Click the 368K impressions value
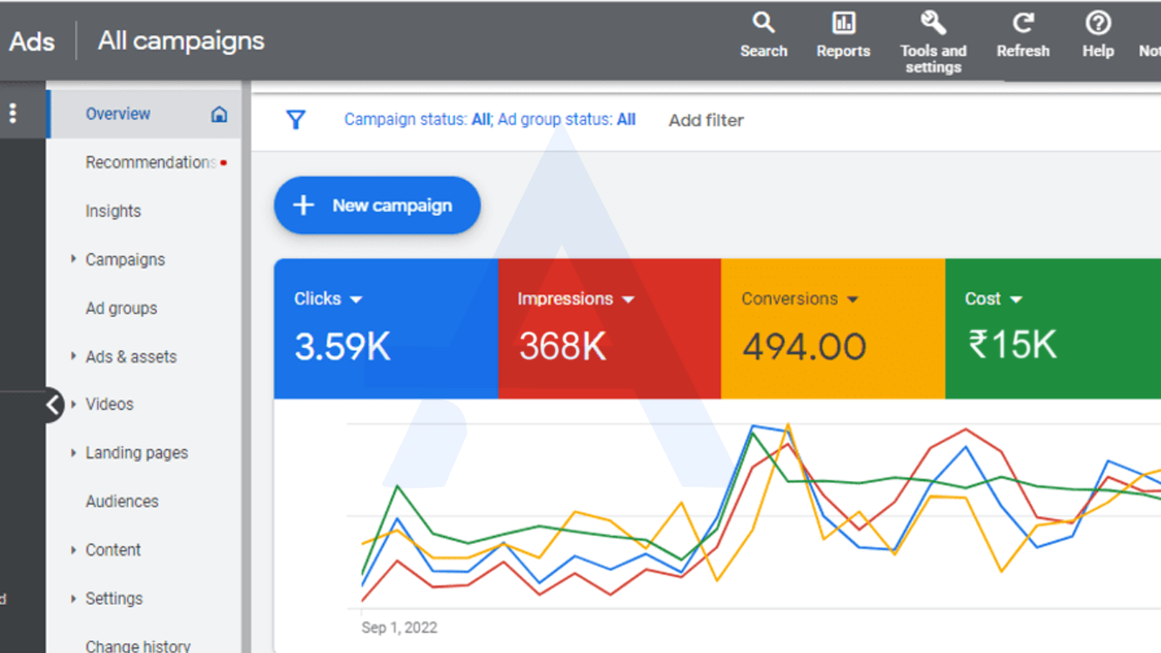 pyautogui.click(x=562, y=346)
